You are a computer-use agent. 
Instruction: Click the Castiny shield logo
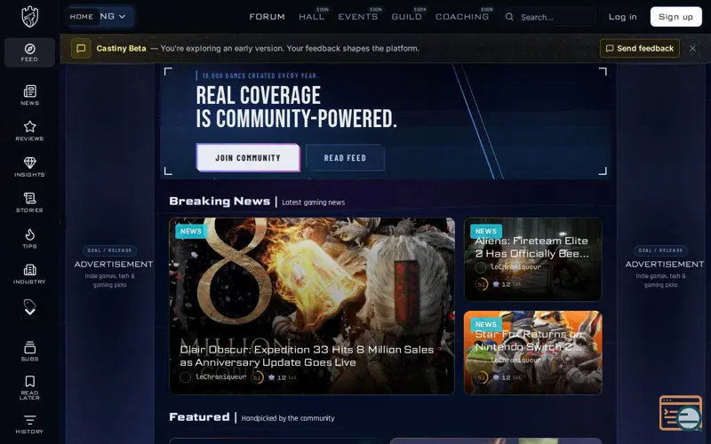point(30,17)
